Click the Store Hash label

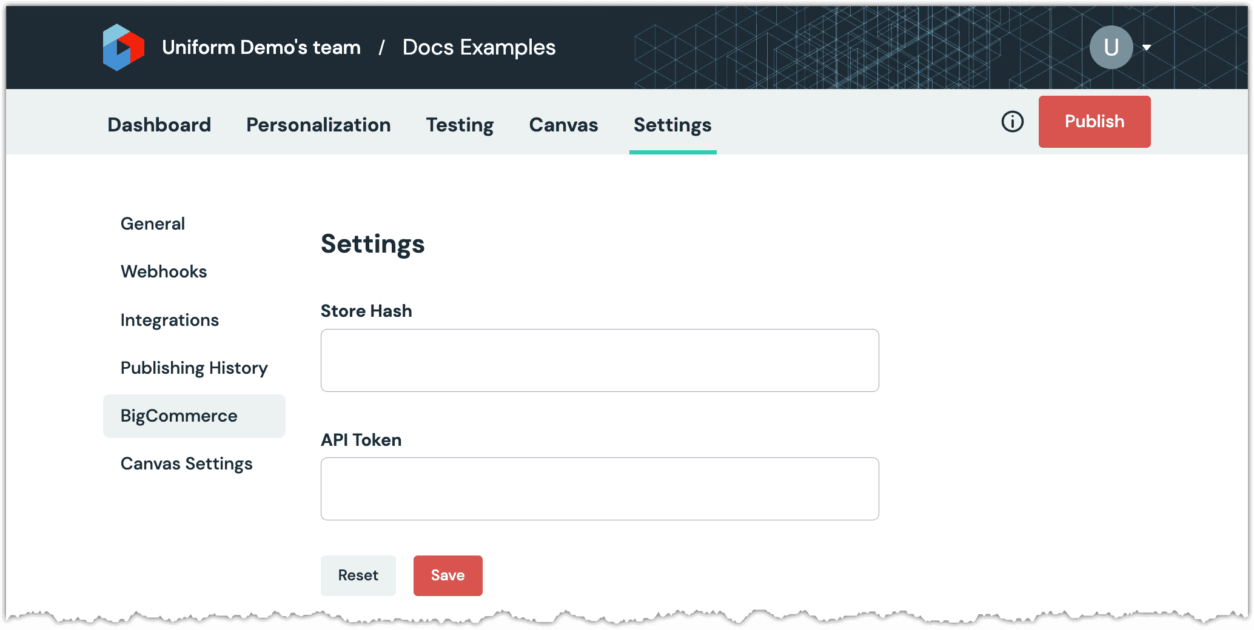coord(366,311)
